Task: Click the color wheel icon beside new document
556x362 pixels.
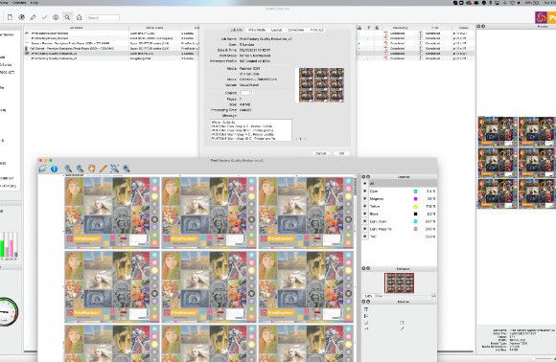Action: coord(22,17)
